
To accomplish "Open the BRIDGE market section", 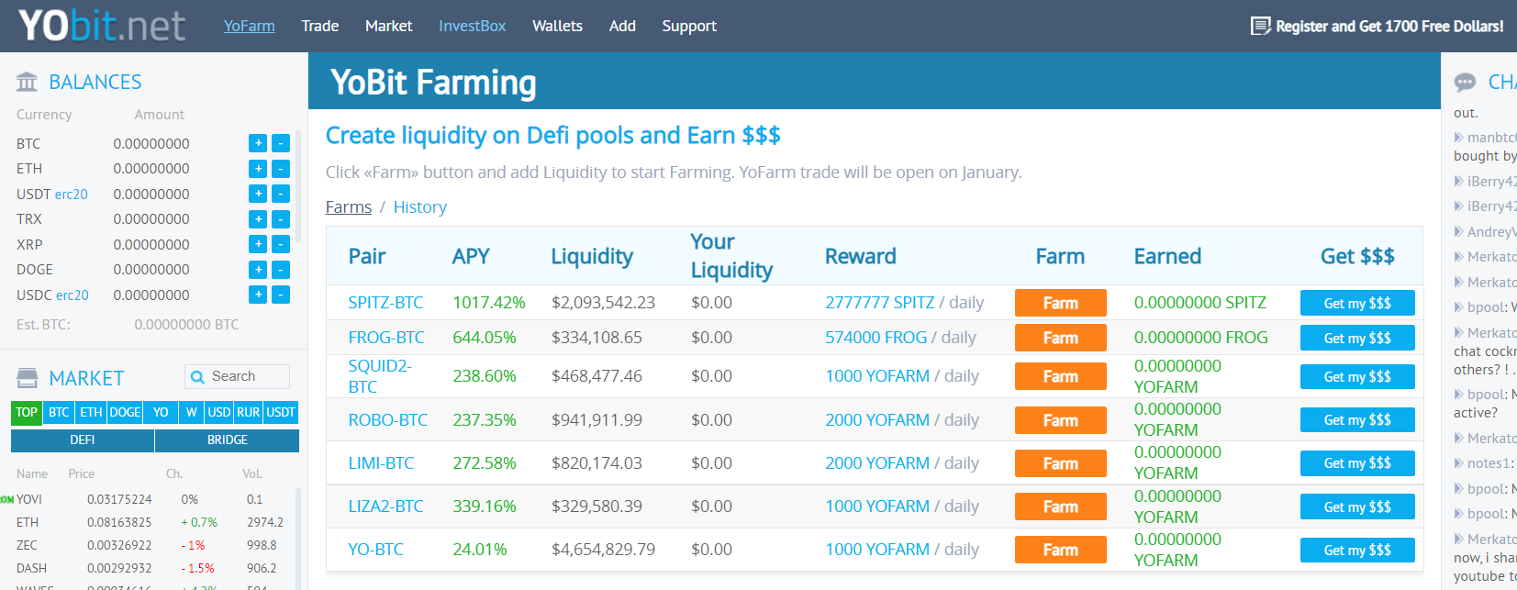I will pos(228,440).
